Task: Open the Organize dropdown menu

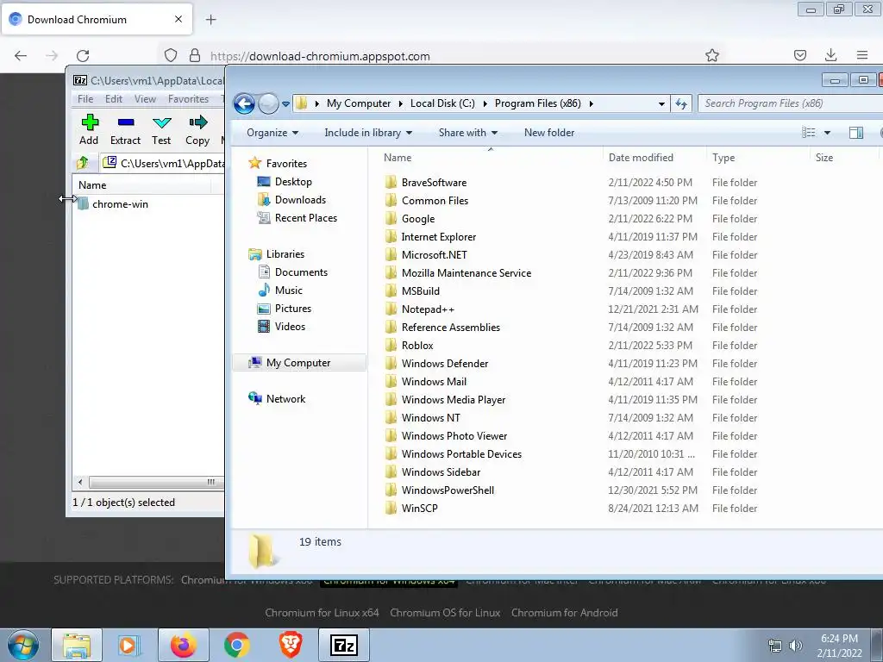Action: coord(272,133)
